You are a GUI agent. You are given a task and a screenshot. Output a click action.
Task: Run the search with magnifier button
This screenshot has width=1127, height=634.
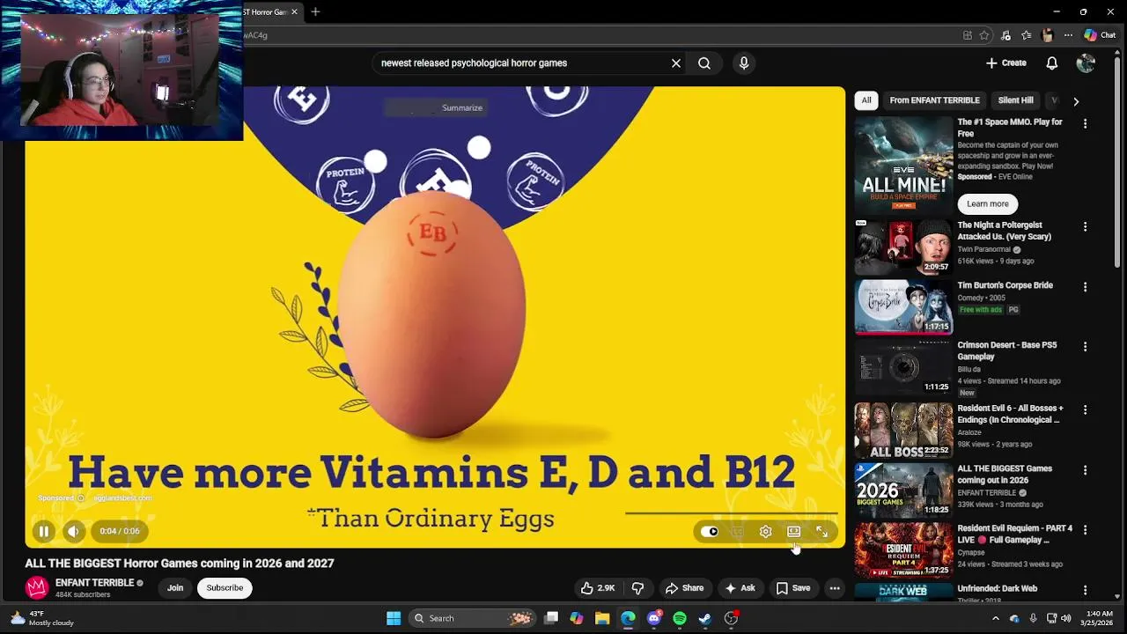click(704, 63)
